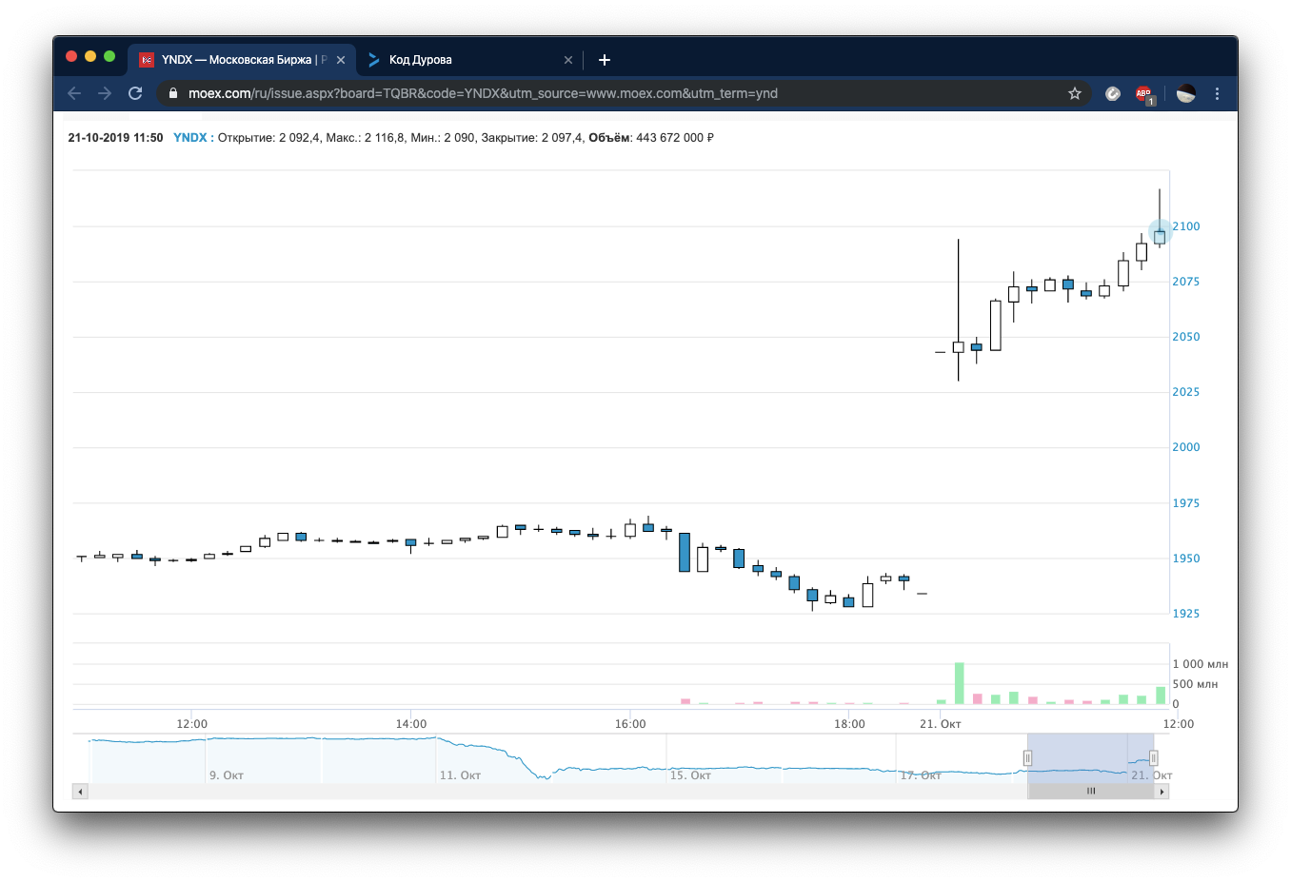This screenshot has width=1291, height=882.
Task: Click the navigator right scroll arrow
Action: click(x=1162, y=792)
